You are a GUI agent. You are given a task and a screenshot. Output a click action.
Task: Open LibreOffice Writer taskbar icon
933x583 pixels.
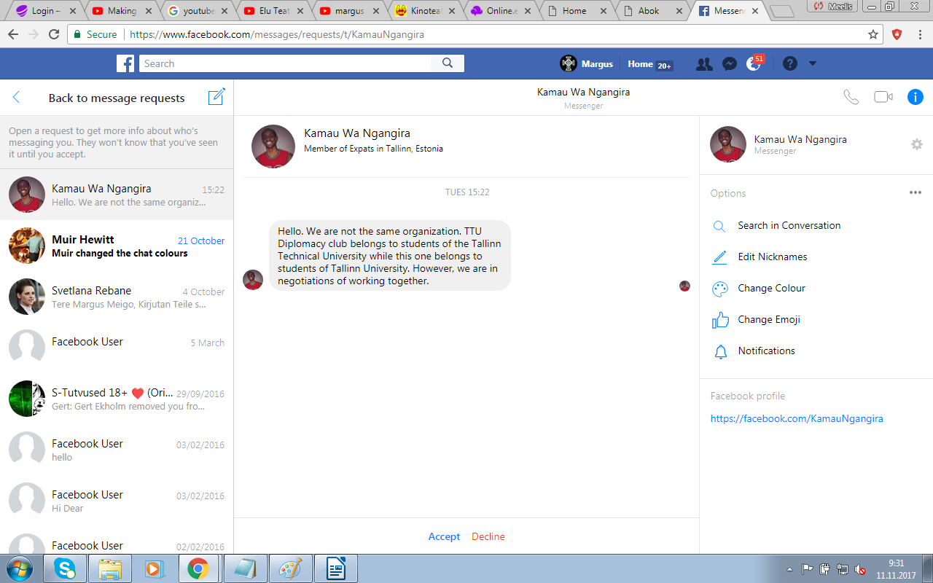[336, 568]
